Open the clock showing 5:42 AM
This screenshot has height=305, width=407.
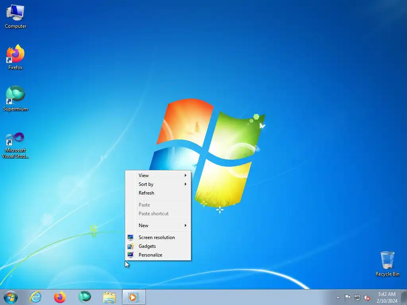(x=387, y=297)
